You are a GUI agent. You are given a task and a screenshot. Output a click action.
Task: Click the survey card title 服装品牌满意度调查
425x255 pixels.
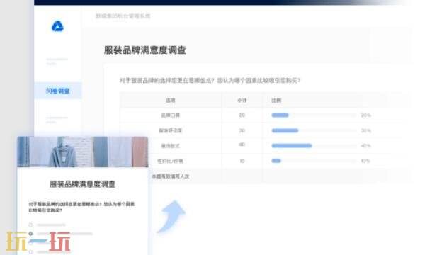coord(83,184)
